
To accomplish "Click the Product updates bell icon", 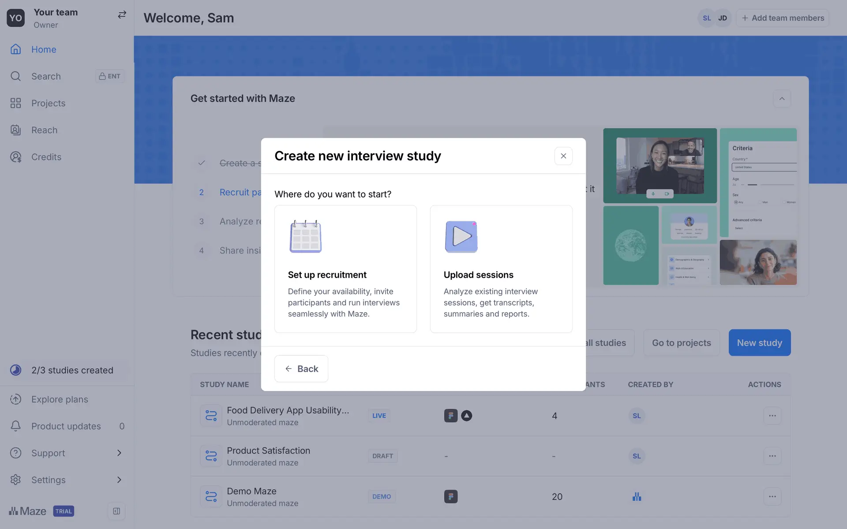I will (16, 426).
